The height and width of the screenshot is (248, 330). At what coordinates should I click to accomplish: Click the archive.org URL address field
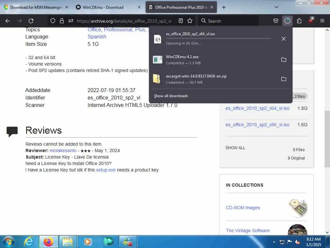(124, 21)
